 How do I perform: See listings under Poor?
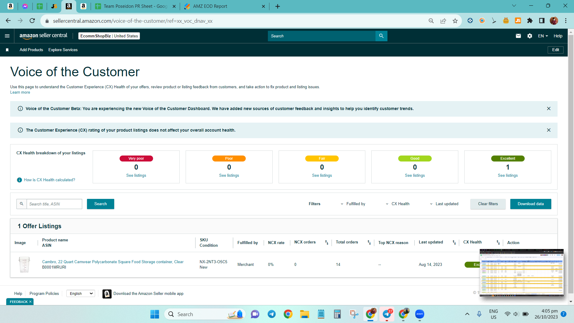pyautogui.click(x=229, y=176)
